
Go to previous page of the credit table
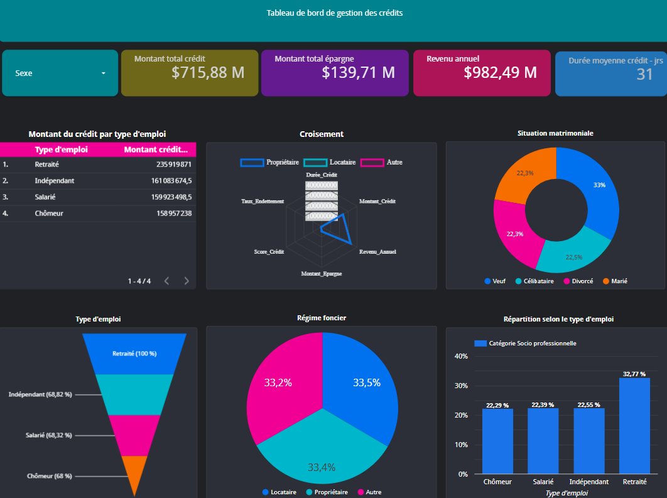(x=166, y=281)
